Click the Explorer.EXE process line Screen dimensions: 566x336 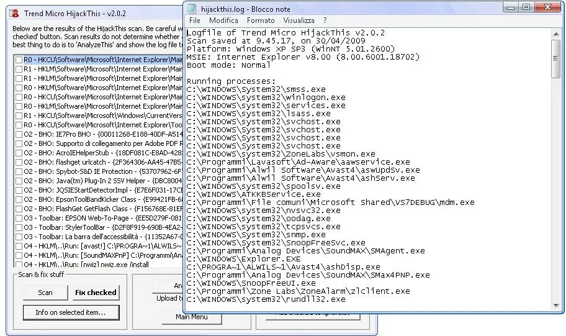pyautogui.click(x=244, y=259)
